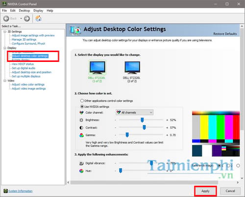The height and width of the screenshot is (197, 245).
Task: Click Restore Defaults link
Action: click(225, 34)
